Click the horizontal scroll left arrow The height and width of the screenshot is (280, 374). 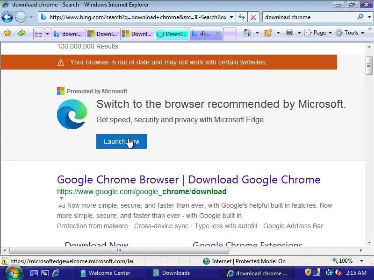tap(5, 250)
